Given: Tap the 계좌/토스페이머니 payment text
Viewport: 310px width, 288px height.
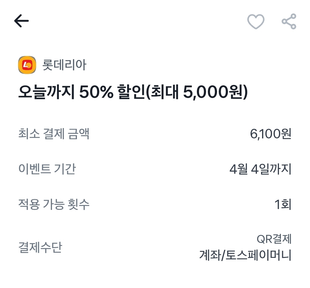Looking at the screenshot, I should [245, 255].
